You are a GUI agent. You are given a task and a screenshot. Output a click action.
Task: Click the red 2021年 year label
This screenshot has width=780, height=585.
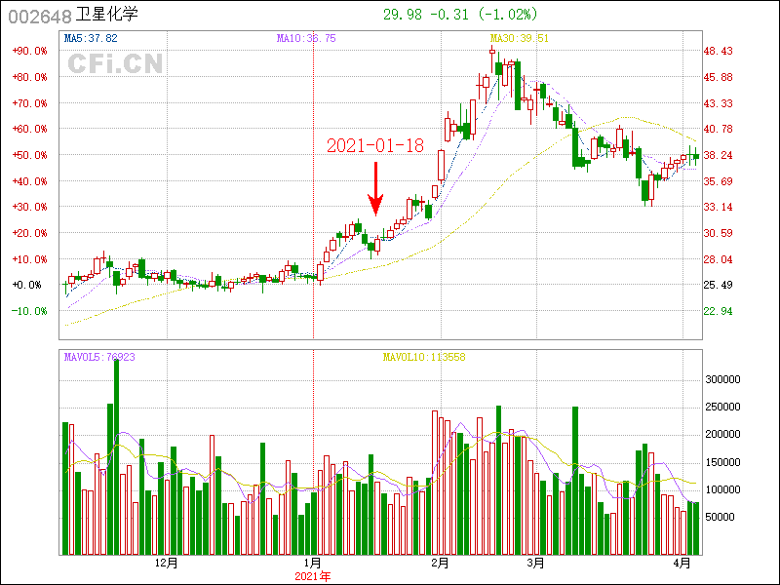(x=313, y=576)
